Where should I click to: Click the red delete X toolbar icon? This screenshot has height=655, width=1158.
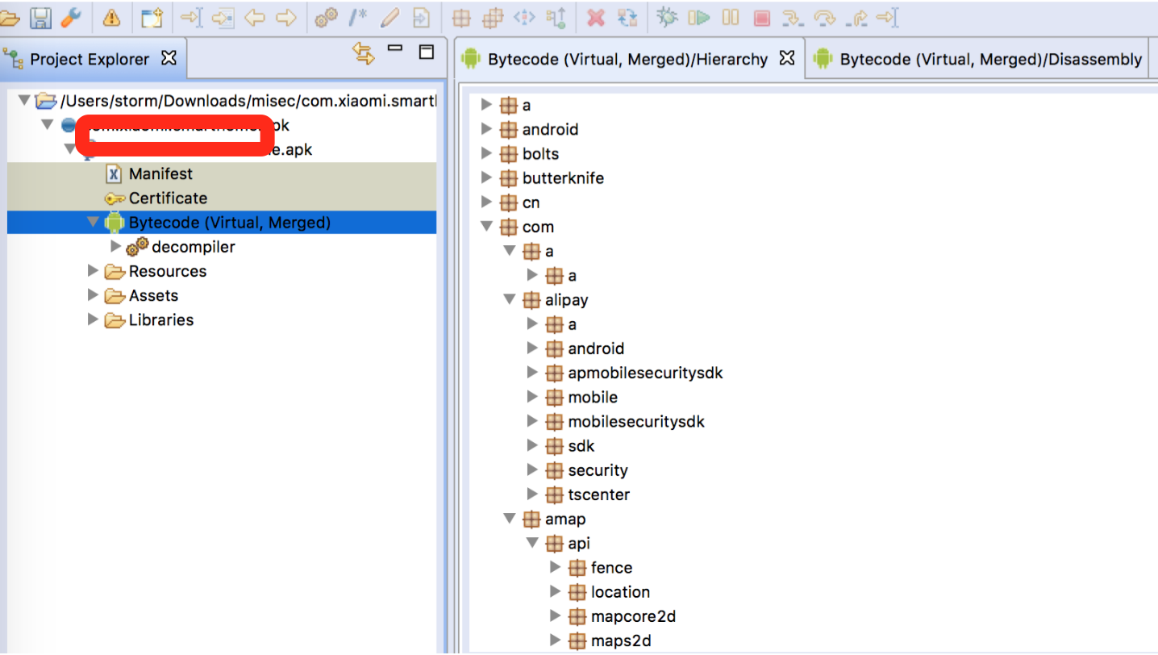(x=598, y=17)
